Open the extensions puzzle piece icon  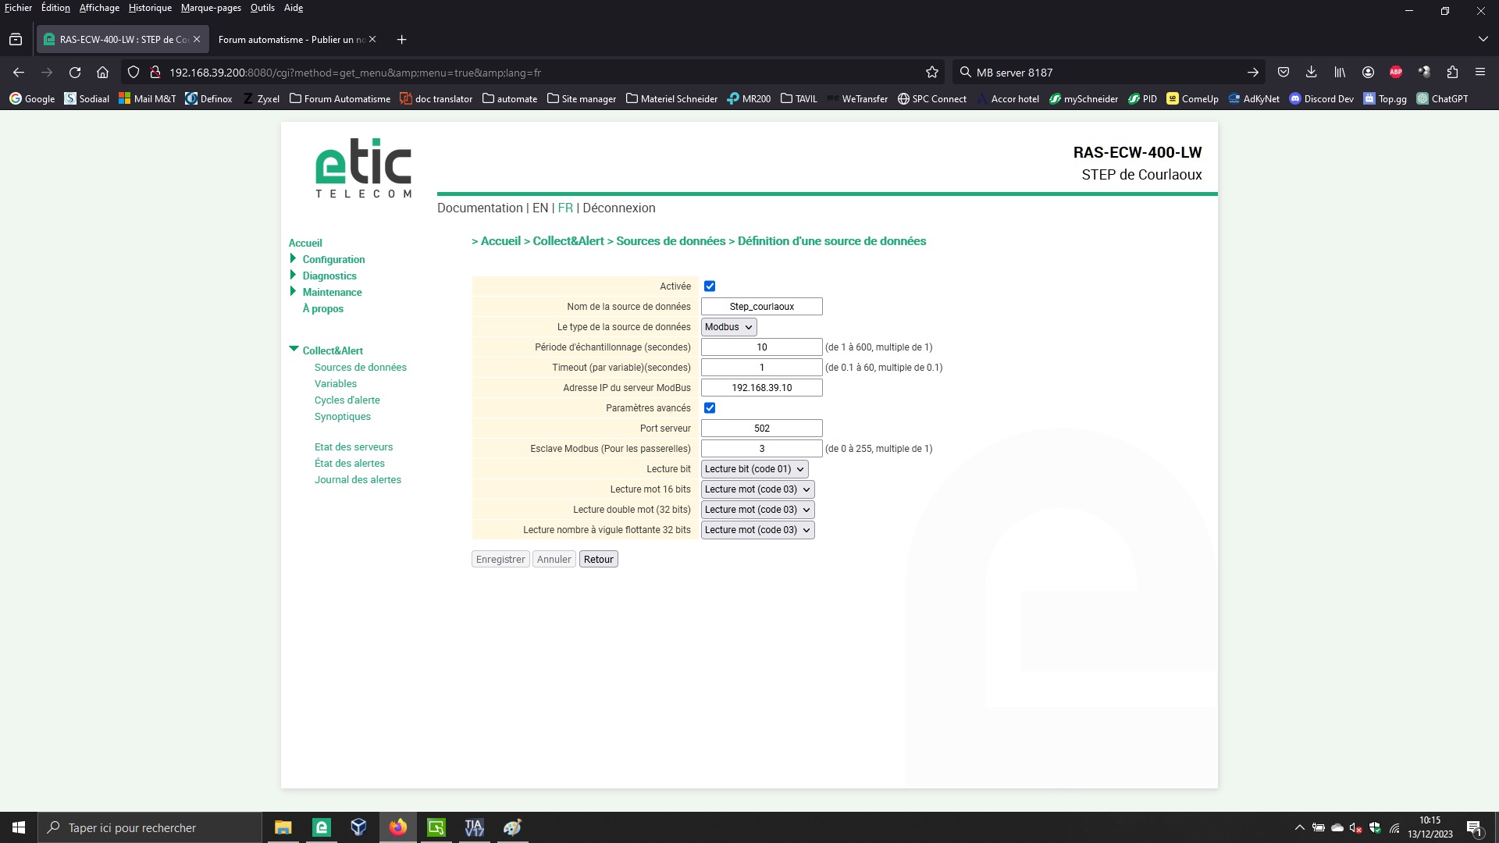click(1452, 73)
